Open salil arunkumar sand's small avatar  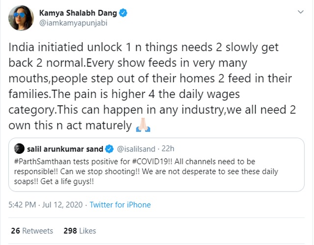pos(19,148)
